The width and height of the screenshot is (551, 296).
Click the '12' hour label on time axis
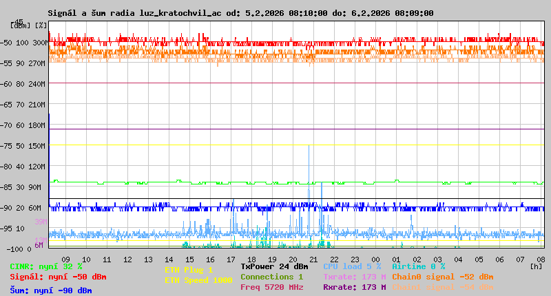127,260
